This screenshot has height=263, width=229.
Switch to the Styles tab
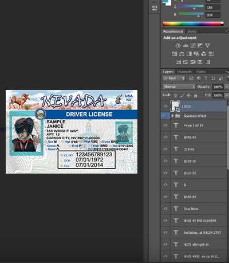coord(192,32)
